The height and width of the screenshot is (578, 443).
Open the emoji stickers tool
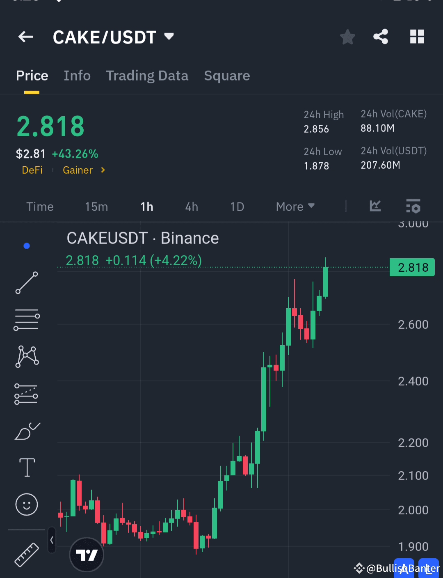point(27,505)
